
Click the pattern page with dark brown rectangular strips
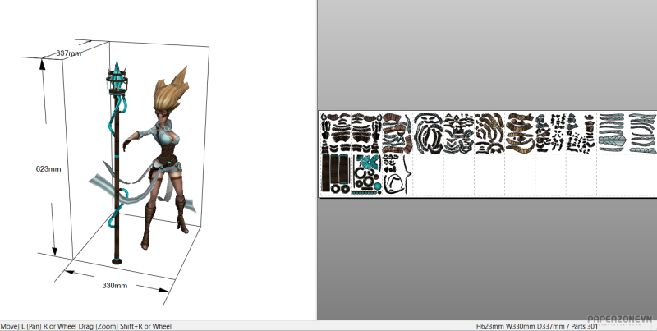336,174
